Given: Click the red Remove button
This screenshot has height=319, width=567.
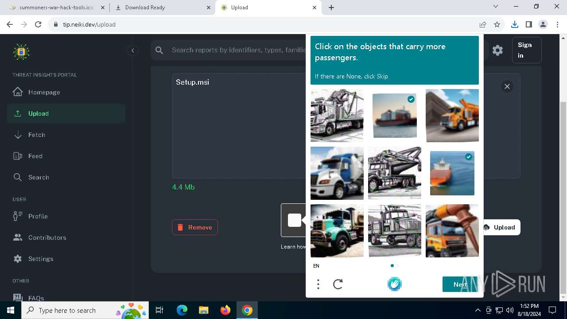Looking at the screenshot, I should tap(195, 227).
